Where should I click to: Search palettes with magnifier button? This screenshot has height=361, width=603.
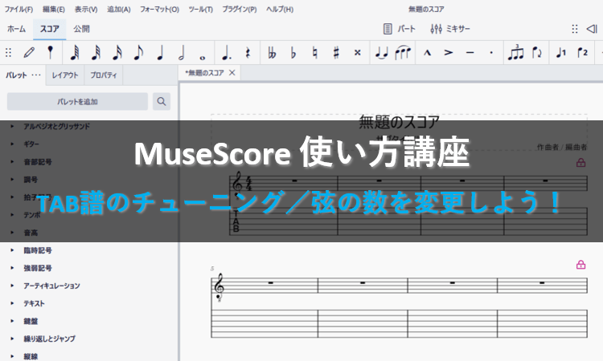162,102
